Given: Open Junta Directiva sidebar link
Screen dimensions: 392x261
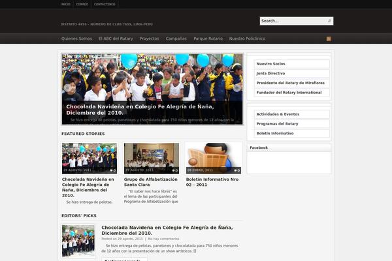Looking at the screenshot, I should pyautogui.click(x=292, y=74).
